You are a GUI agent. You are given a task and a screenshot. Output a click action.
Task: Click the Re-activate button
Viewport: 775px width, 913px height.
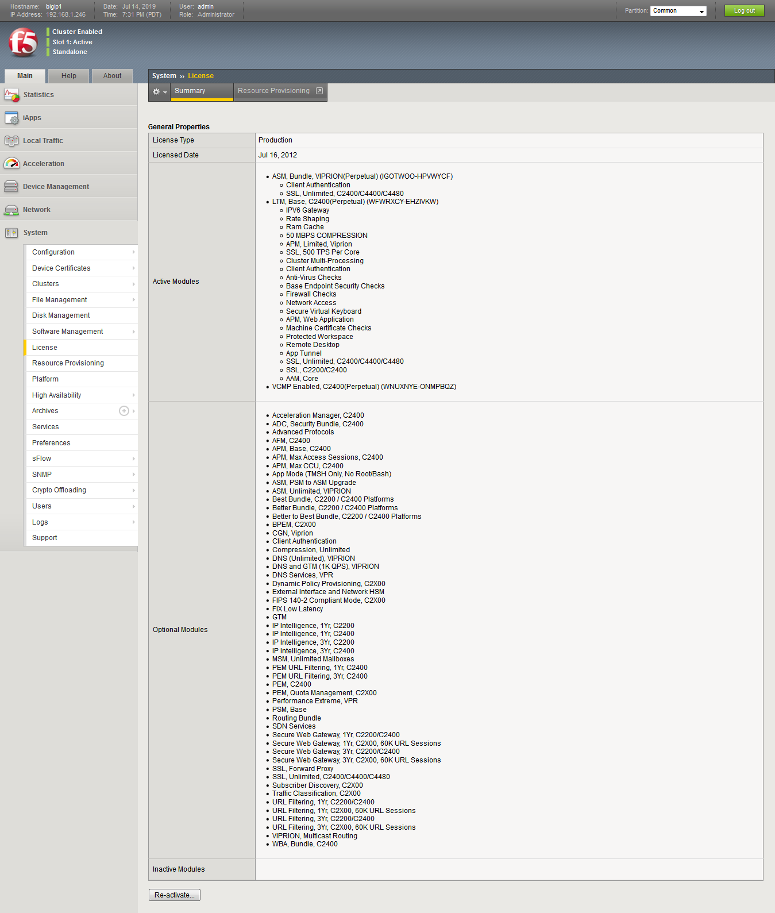click(x=175, y=895)
